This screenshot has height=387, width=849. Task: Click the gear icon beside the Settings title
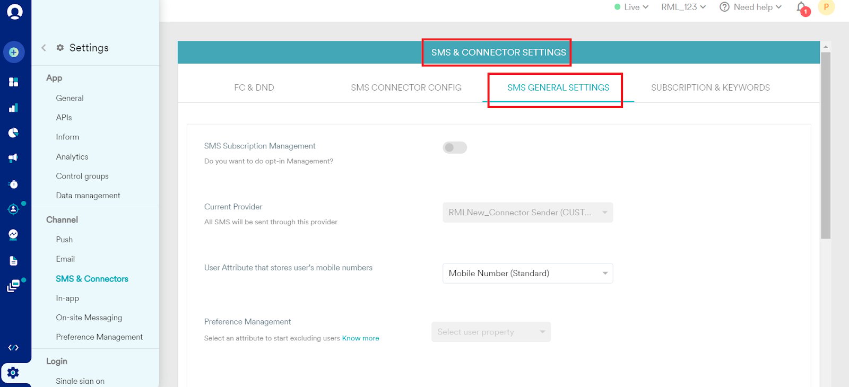(60, 48)
